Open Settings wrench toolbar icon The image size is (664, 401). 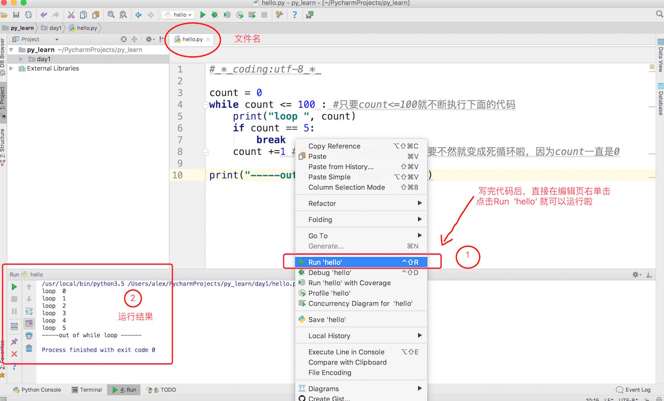pyautogui.click(x=279, y=15)
